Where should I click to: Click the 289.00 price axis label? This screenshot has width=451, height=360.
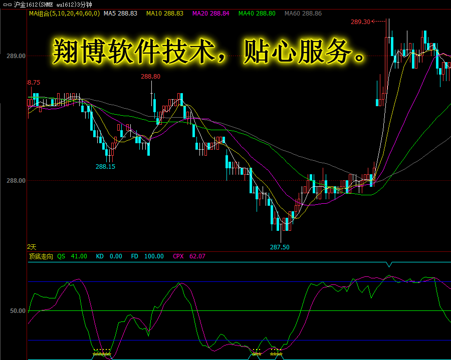(x=16, y=56)
